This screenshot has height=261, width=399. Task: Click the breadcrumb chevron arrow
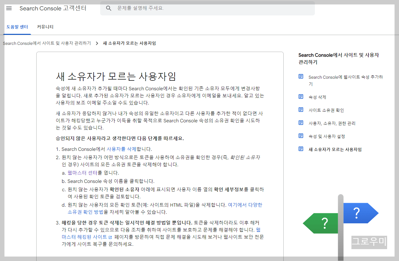97,43
